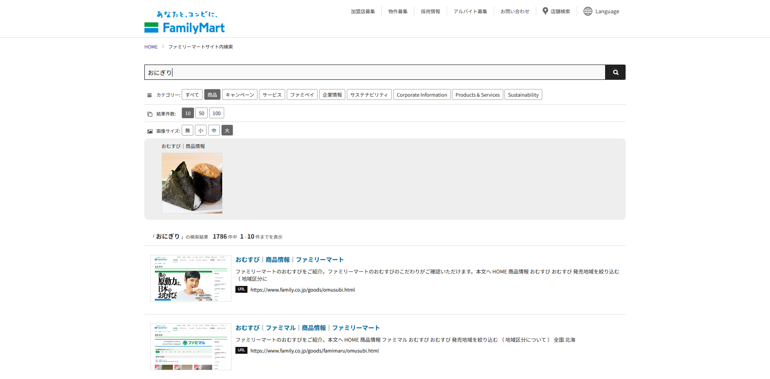Image resolution: width=770 pixels, height=379 pixels.
Task: Show 50 results per page
Action: click(201, 113)
